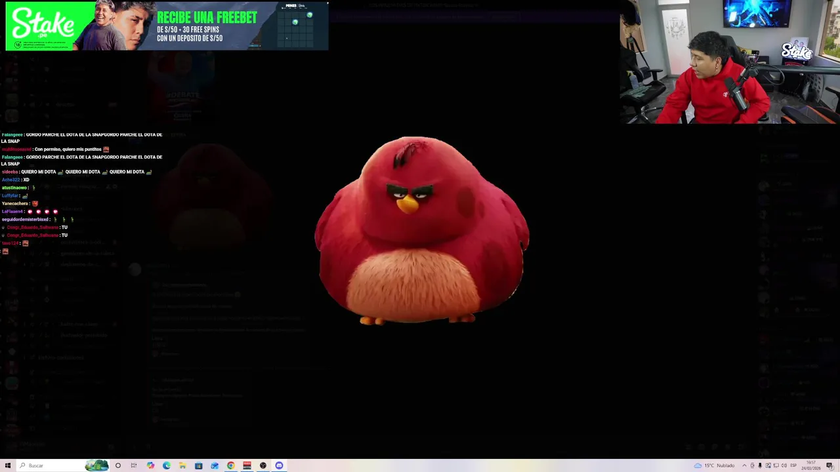The image size is (840, 472).
Task: Open the landscape search highlight image
Action: (97, 465)
